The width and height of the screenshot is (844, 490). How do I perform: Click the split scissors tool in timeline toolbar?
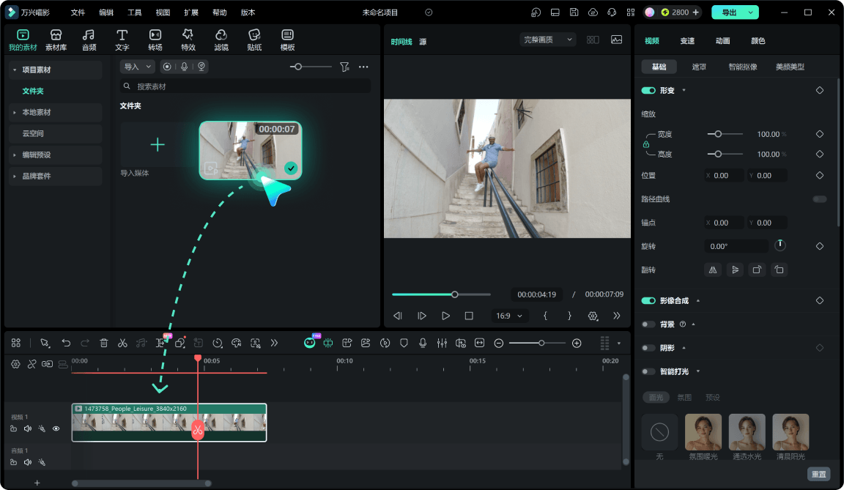coord(123,344)
